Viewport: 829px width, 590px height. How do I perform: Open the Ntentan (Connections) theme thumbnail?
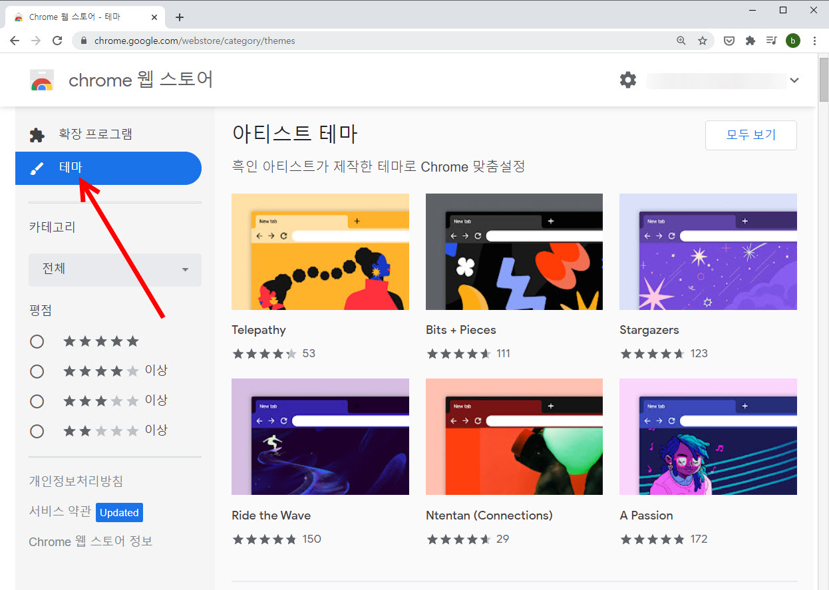pyautogui.click(x=514, y=437)
